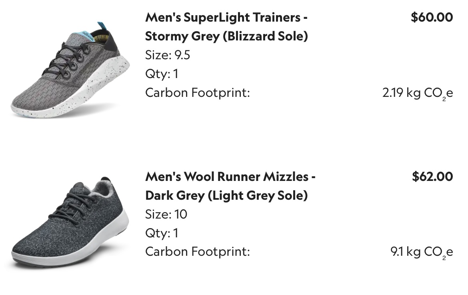Click the "Size: 10" label
Viewport: 468px width, 295px height.
click(166, 215)
